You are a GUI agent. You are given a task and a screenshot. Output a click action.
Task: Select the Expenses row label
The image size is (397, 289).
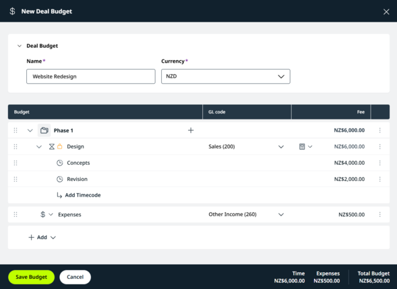click(x=69, y=215)
